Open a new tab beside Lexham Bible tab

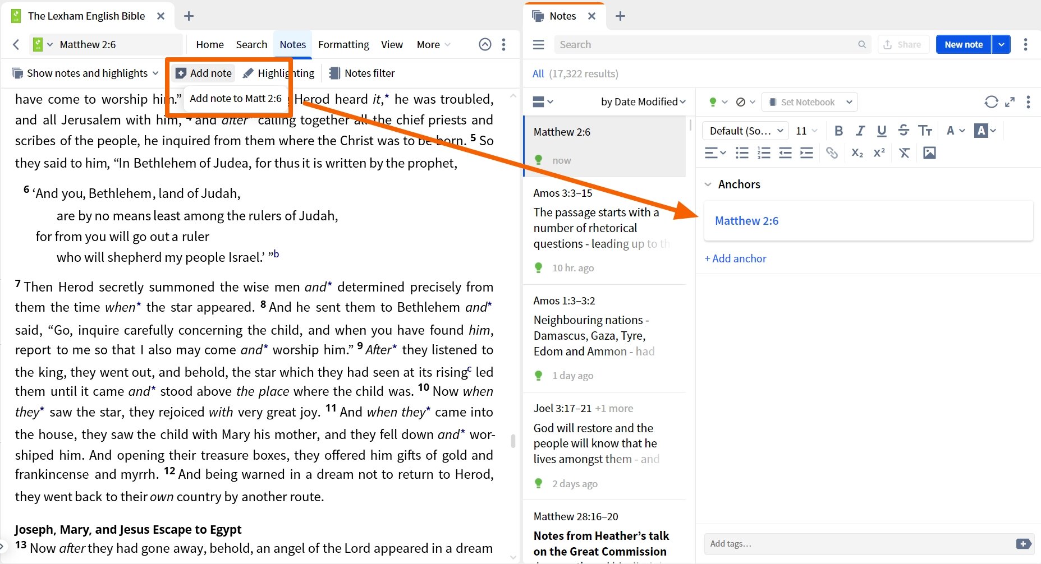pos(189,16)
